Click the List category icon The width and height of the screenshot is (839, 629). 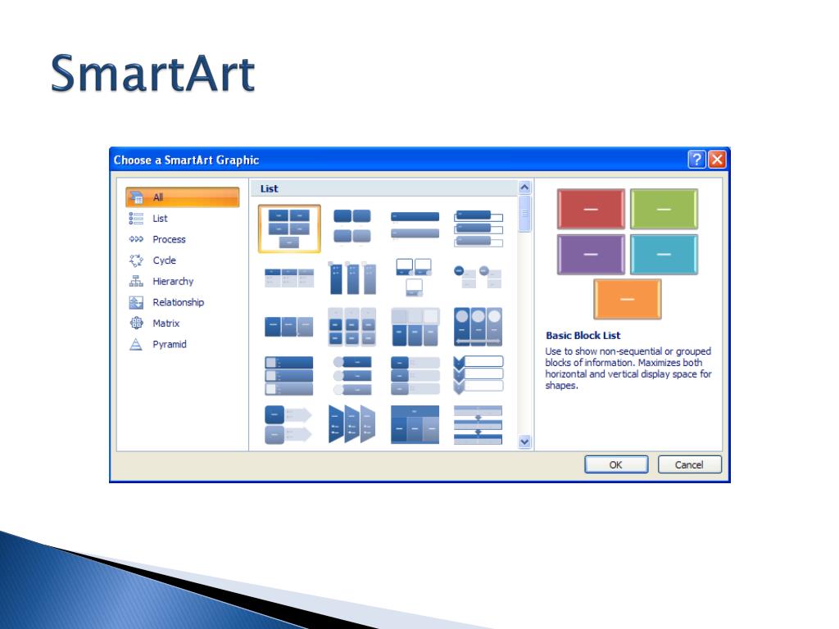point(136,218)
